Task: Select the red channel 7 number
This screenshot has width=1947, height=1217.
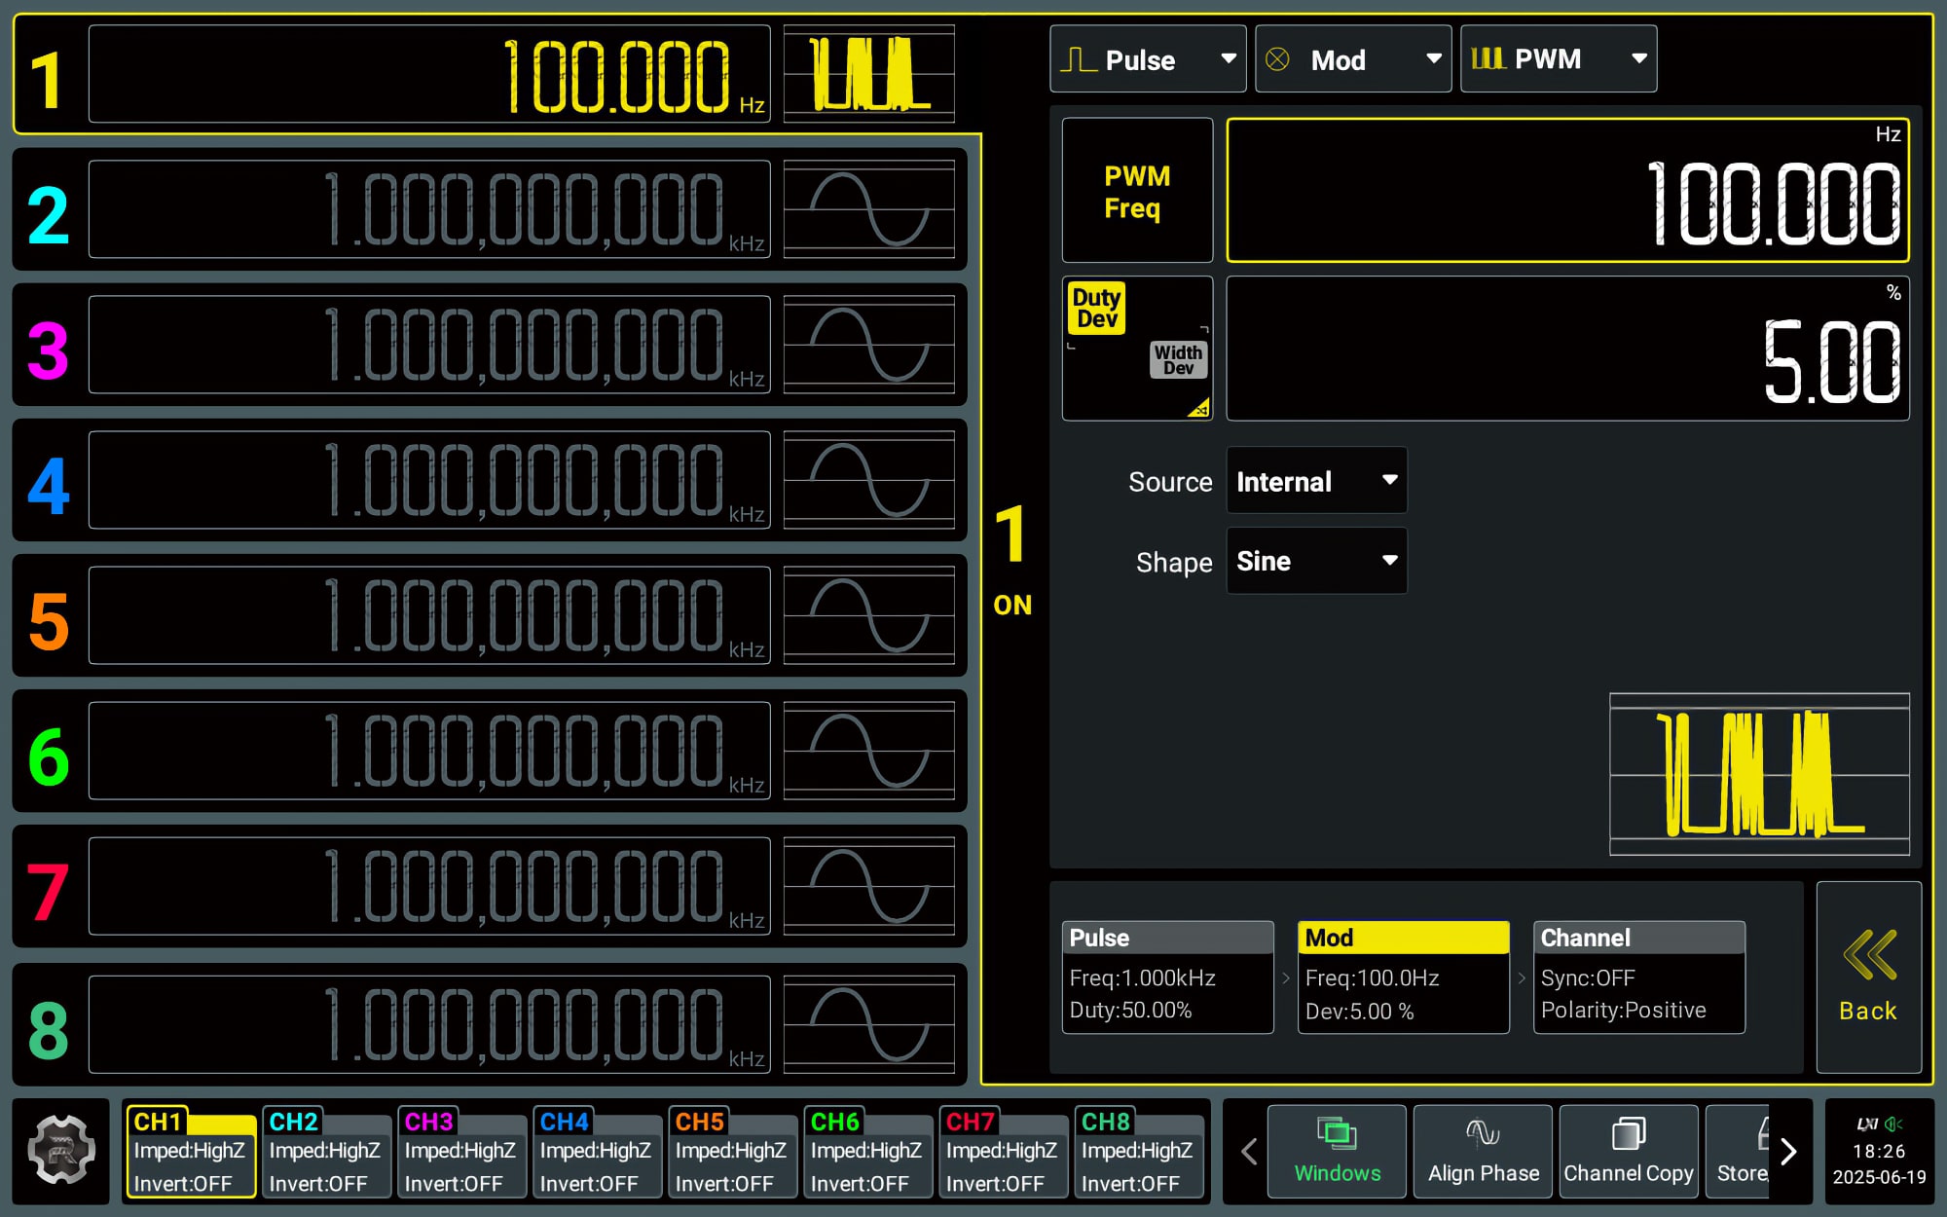Action: (x=48, y=892)
